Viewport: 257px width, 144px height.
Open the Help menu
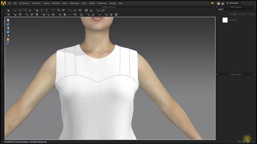pyautogui.click(x=120, y=3)
